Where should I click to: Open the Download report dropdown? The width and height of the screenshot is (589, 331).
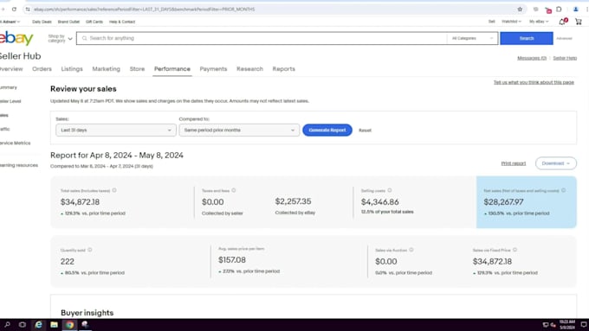[x=556, y=163]
